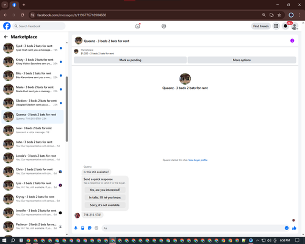Go back with the browser back arrow
The height and width of the screenshot is (244, 305).
click(x=5, y=15)
